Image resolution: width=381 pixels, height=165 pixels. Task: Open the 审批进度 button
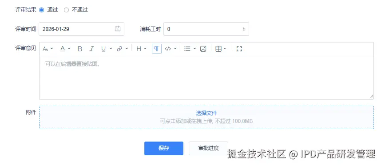click(x=208, y=148)
